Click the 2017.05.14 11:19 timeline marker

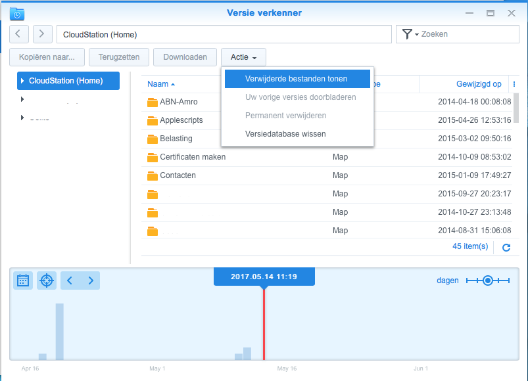point(264,277)
